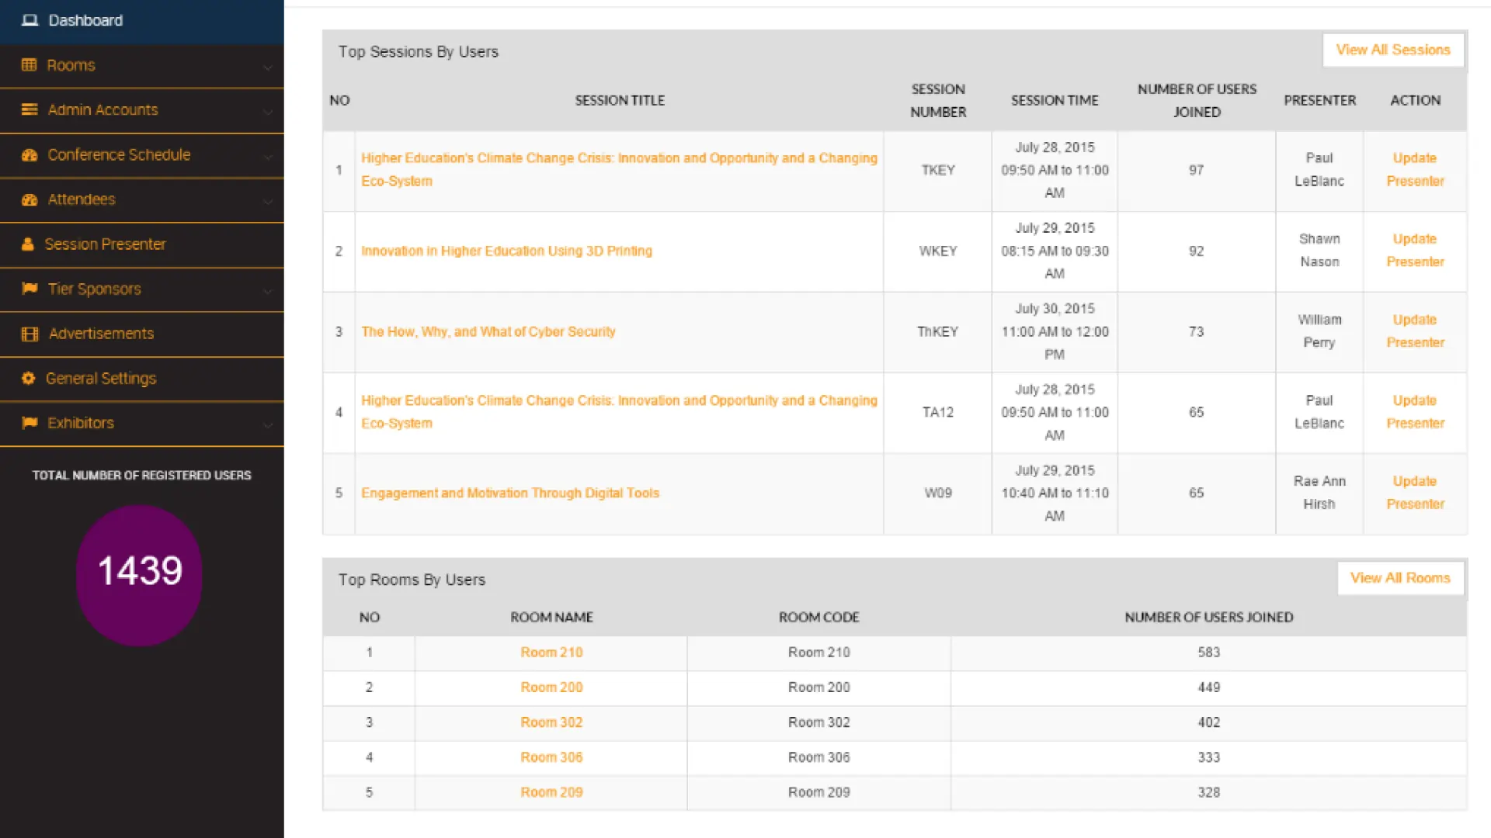Click the View All Sessions button
1491x838 pixels.
[1393, 50]
